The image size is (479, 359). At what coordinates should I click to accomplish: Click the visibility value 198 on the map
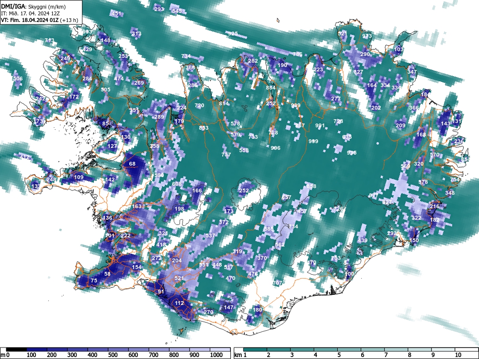[x=179, y=209]
